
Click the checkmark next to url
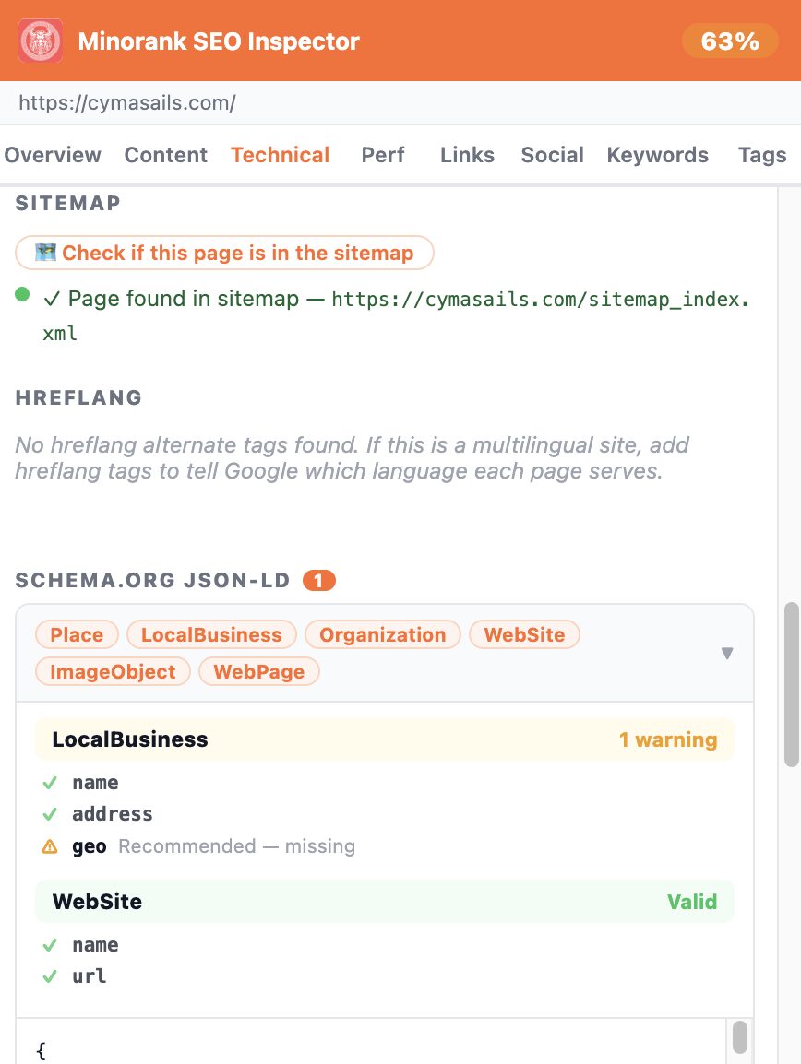(50, 976)
